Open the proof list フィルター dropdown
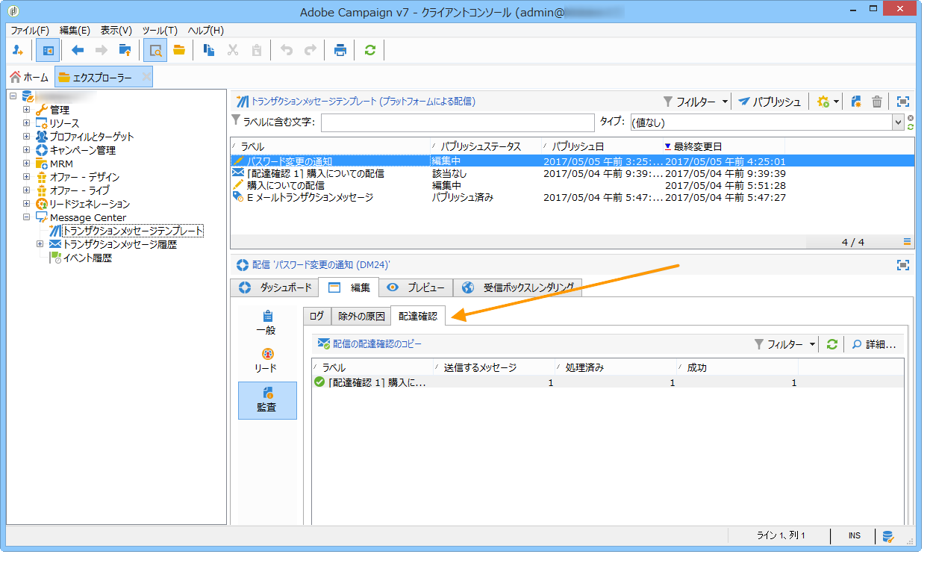The height and width of the screenshot is (566, 933). 784,344
